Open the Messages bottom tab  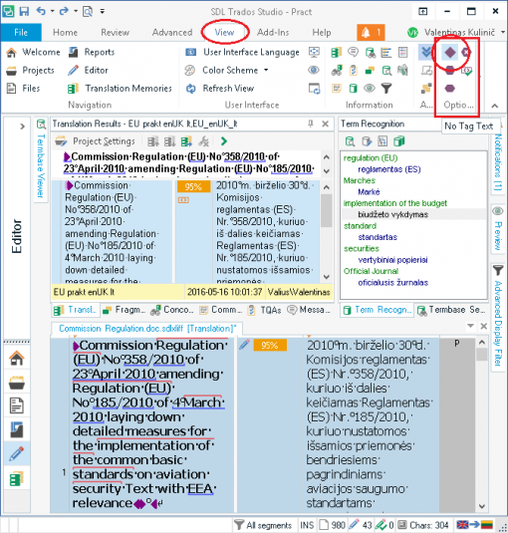tap(309, 310)
